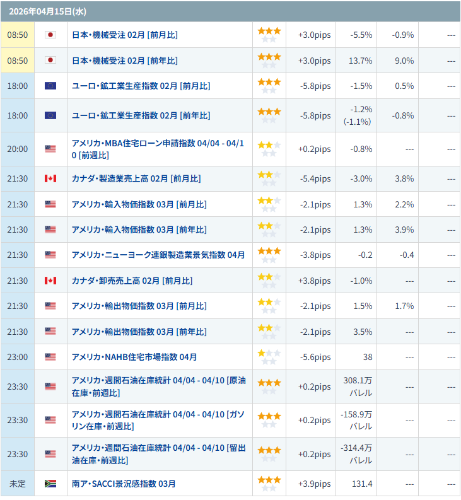Screen dimensions: 461x500
Task: Select Japan flag in 機械受注 [前年比] row
Action: (x=50, y=61)
